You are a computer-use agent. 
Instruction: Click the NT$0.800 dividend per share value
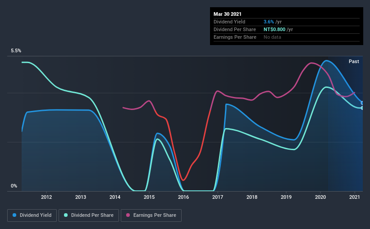[x=274, y=29]
